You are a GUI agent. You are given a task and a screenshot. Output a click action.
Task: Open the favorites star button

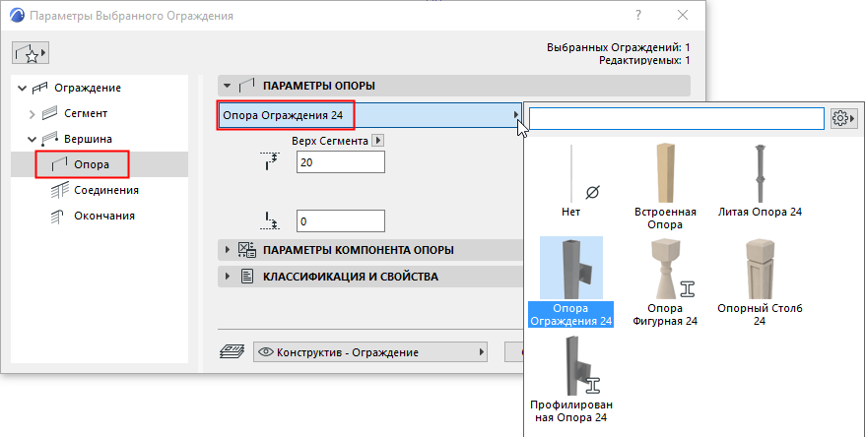31,53
